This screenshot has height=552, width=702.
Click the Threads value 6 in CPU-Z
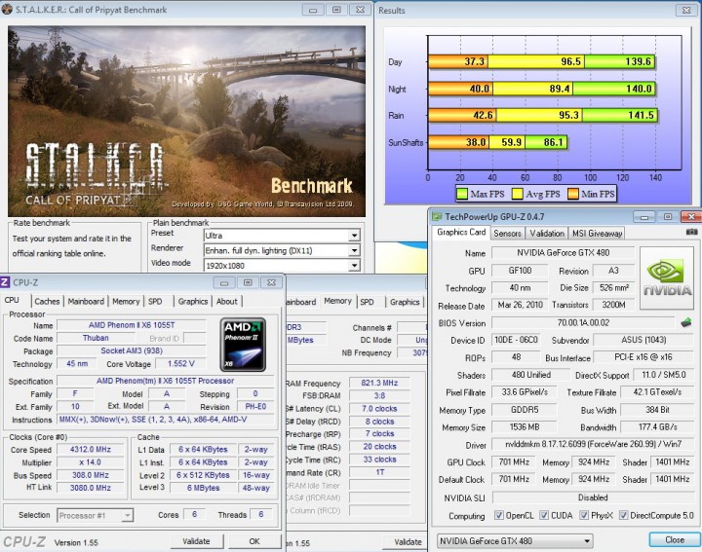[x=261, y=514]
